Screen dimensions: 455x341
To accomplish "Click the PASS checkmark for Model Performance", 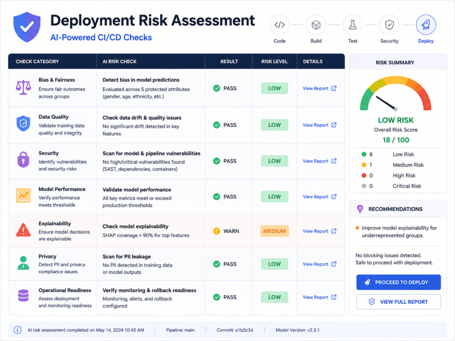I will click(x=216, y=197).
